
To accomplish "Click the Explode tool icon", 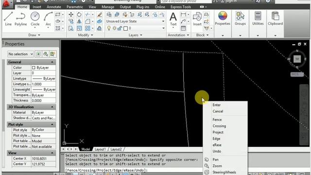I will click(100, 21).
